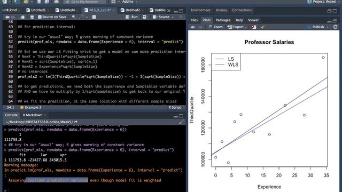Image resolution: width=342 pixels, height=192 pixels.
Task: Clear the console with broom icon
Action: [181, 122]
